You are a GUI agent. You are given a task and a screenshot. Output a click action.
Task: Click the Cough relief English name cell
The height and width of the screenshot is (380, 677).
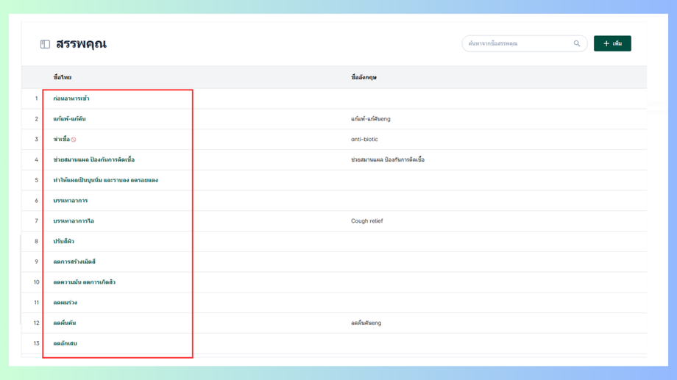coord(366,221)
